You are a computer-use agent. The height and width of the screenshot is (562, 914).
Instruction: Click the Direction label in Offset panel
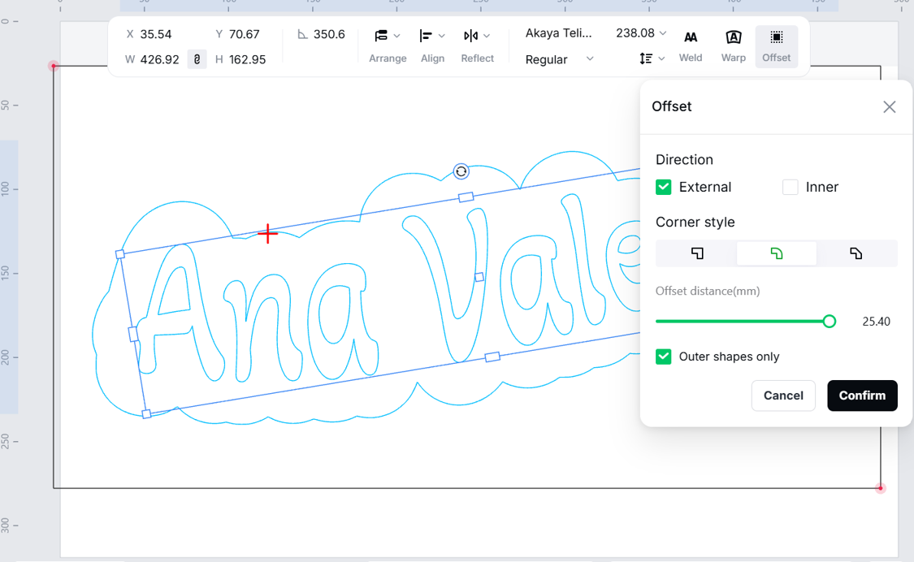(684, 160)
